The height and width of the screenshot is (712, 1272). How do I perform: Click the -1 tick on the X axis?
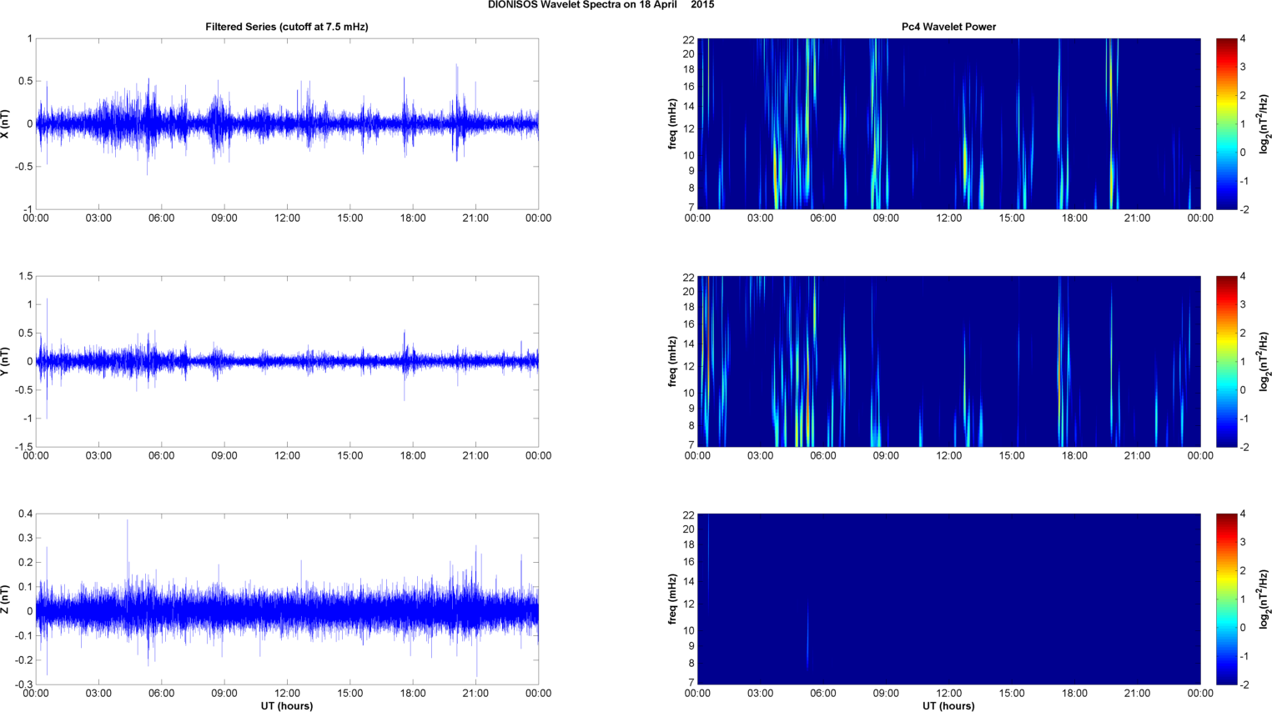tap(28, 209)
